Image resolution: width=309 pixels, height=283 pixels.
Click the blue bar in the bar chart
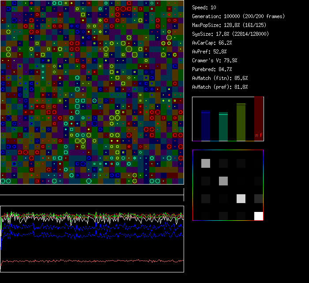coord(206,126)
